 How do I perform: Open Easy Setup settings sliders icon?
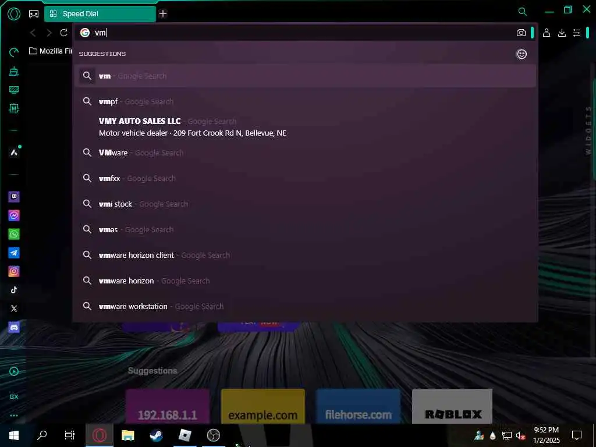pos(577,33)
